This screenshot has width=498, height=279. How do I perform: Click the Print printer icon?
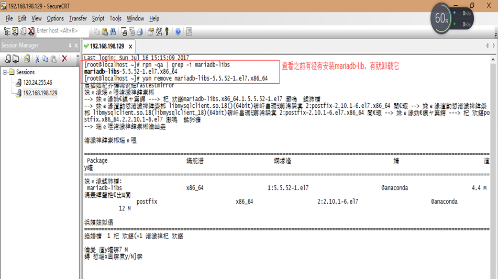coord(140,31)
